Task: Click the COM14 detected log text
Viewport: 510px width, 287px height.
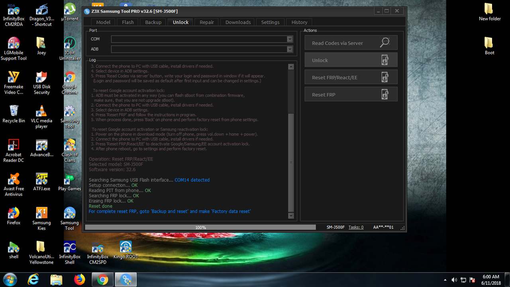Action: coord(192,180)
